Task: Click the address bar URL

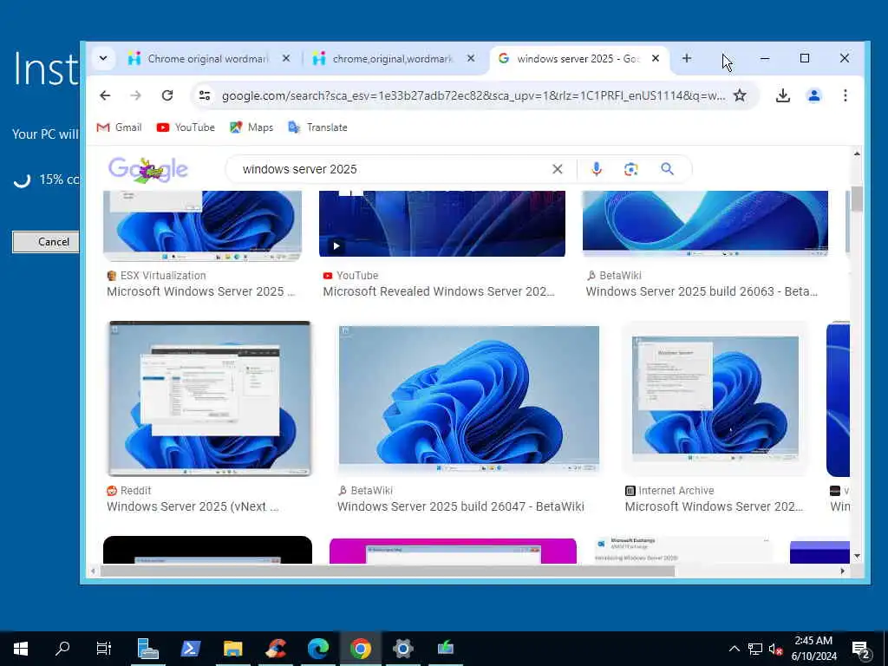Action: [473, 95]
